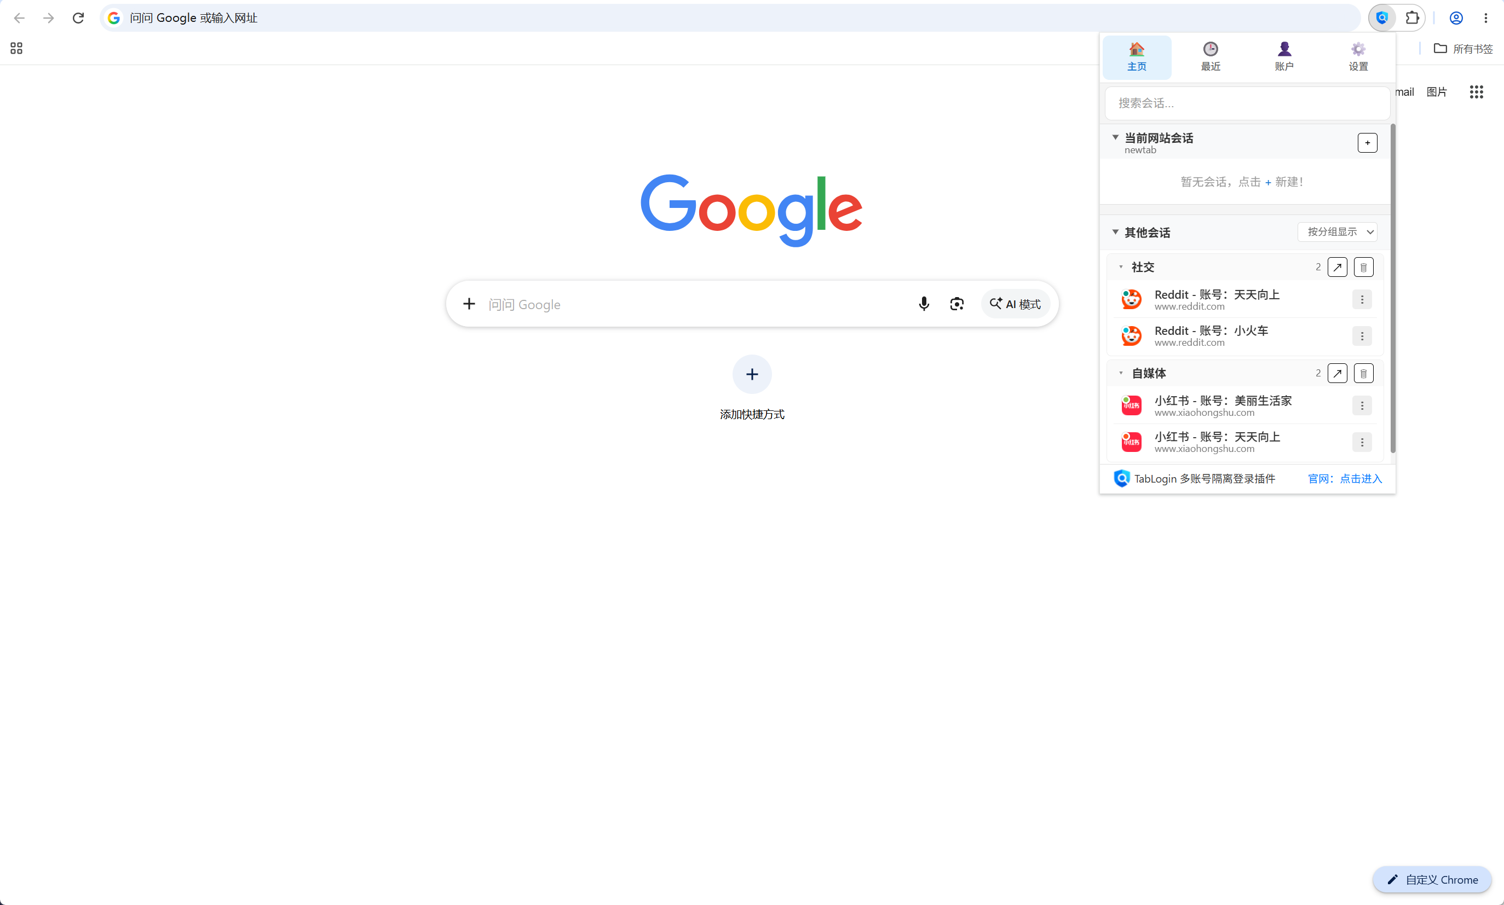This screenshot has width=1504, height=905.
Task: Start voice search with microphone icon
Action: [924, 304]
